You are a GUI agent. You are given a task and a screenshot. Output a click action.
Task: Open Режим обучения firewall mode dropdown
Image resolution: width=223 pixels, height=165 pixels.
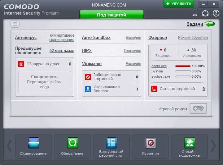(193, 38)
